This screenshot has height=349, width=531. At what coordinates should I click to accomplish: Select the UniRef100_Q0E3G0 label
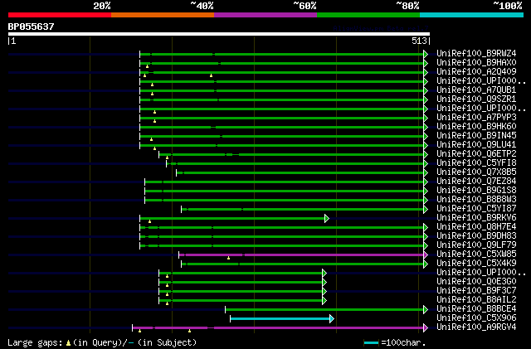[x=476, y=282]
